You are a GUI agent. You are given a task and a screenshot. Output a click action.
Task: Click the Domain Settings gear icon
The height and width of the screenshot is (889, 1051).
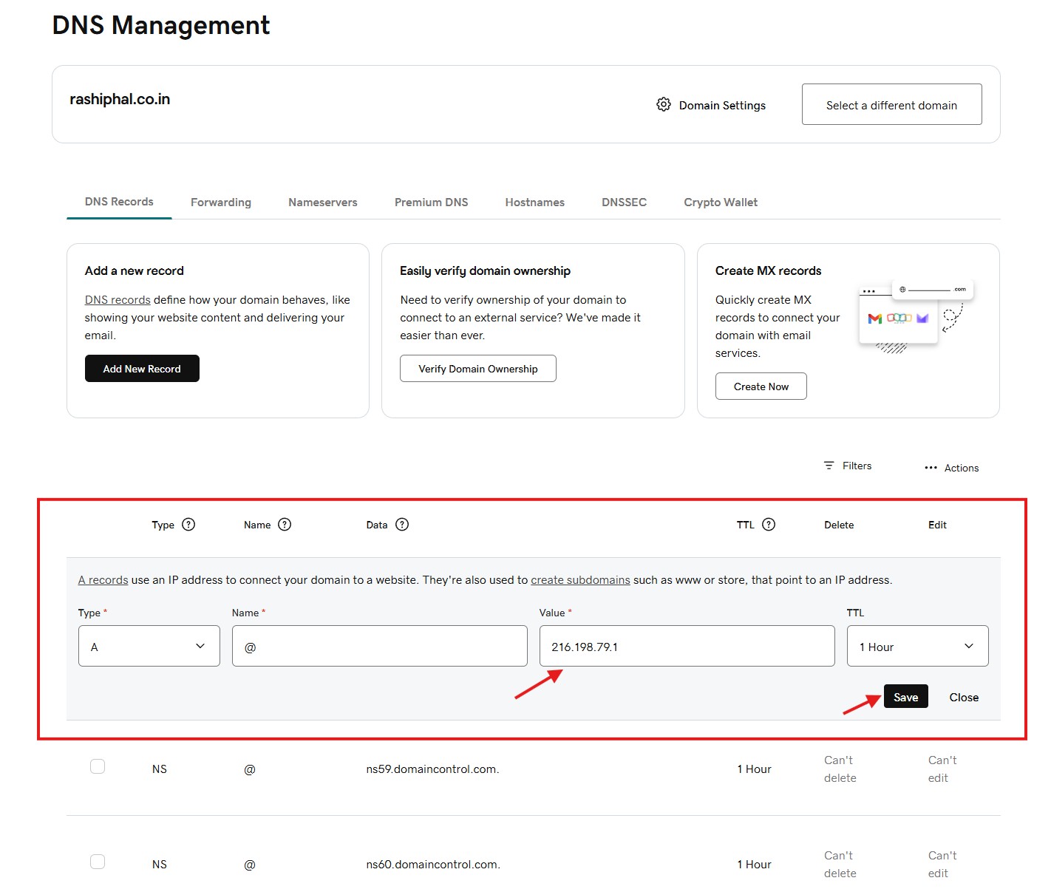663,105
